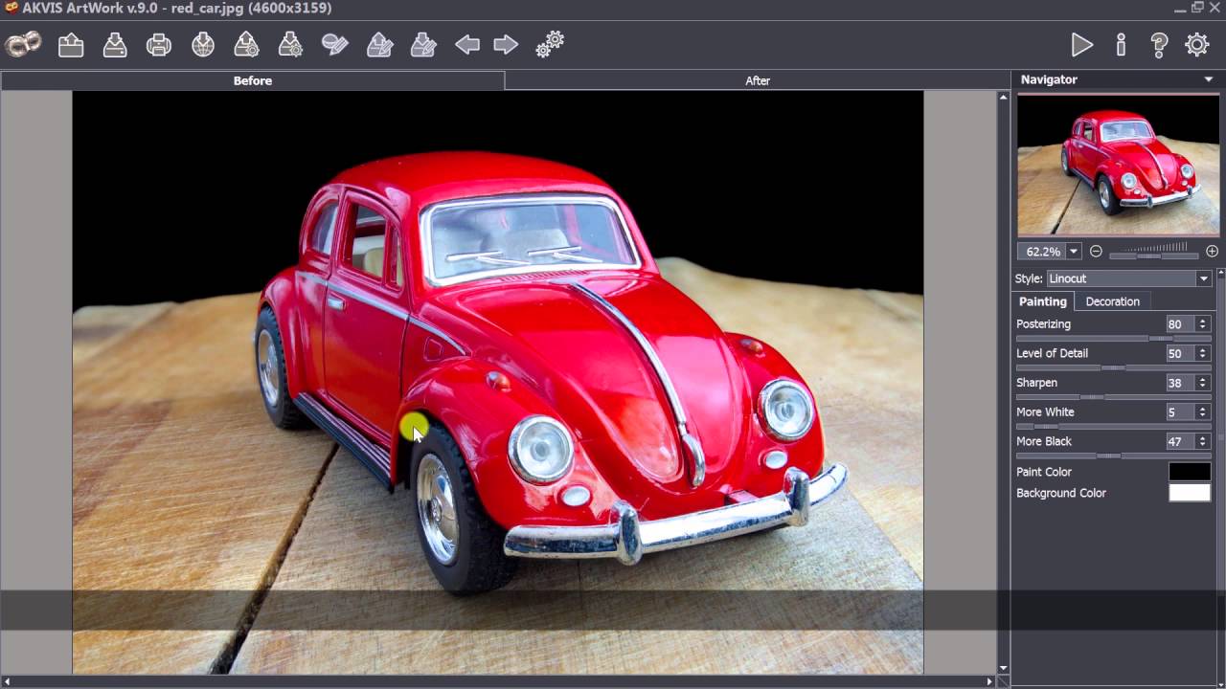Open the Style dropdown showing Linocut
The width and height of the screenshot is (1226, 689).
(1128, 278)
